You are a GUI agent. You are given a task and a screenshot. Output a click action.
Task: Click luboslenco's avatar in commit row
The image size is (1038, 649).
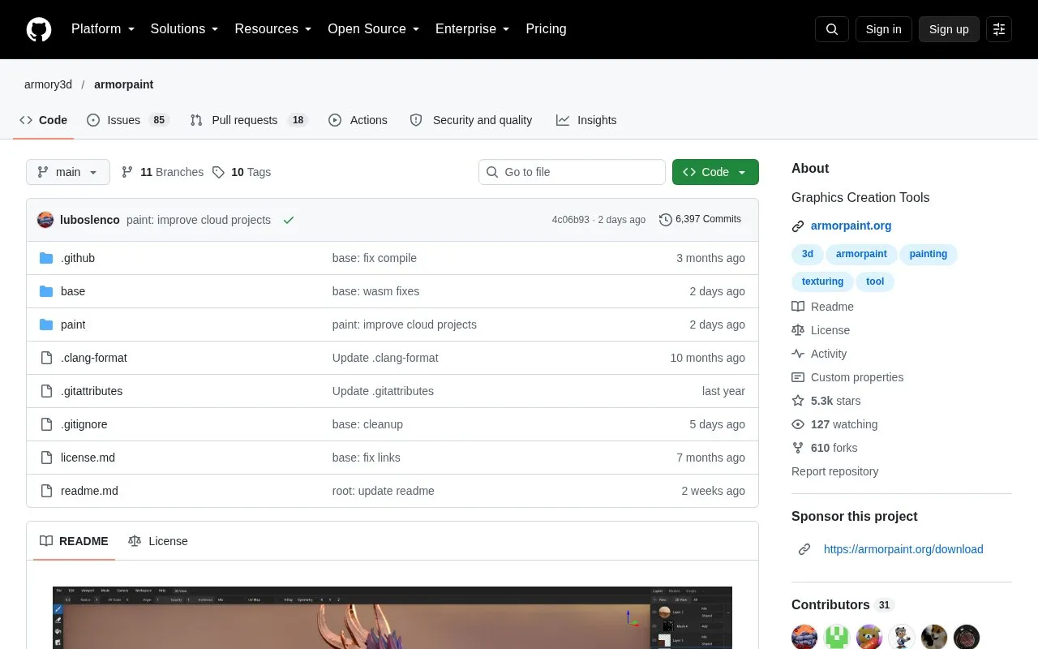[45, 220]
